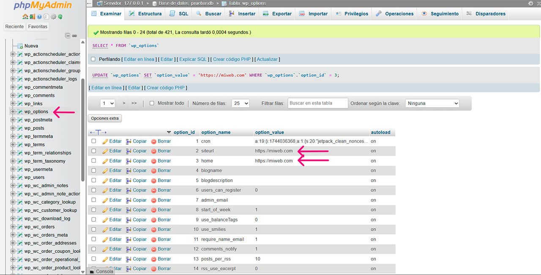541x275 pixels.
Task: Click table icon next to wp_users
Action: click(x=19, y=178)
